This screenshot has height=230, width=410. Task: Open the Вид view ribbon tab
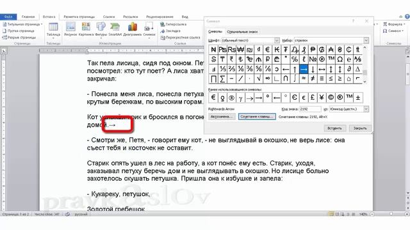pyautogui.click(x=185, y=17)
